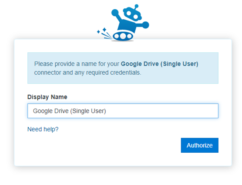Focus the Display Name input field

pyautogui.click(x=123, y=111)
